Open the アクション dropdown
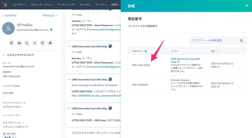Viewport: 252px width, 138px height. (x=50, y=16)
